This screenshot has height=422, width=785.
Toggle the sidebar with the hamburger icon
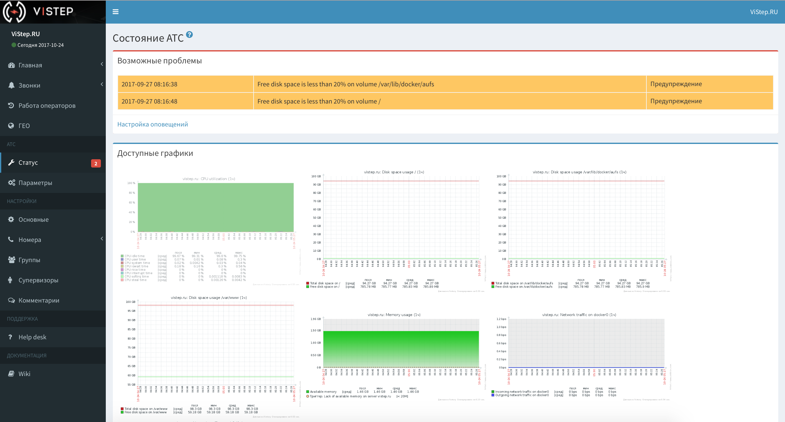pyautogui.click(x=115, y=12)
